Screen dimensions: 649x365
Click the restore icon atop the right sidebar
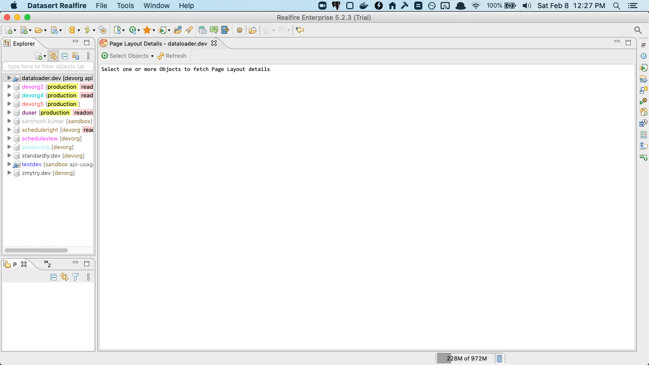643,45
